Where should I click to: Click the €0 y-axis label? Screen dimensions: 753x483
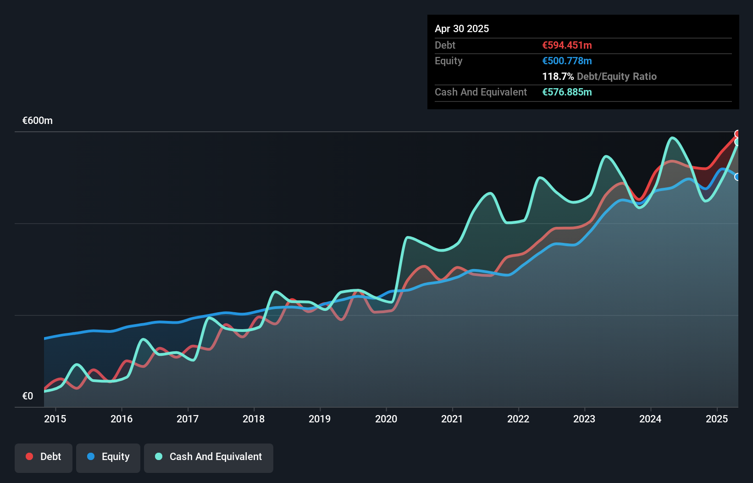coord(28,396)
